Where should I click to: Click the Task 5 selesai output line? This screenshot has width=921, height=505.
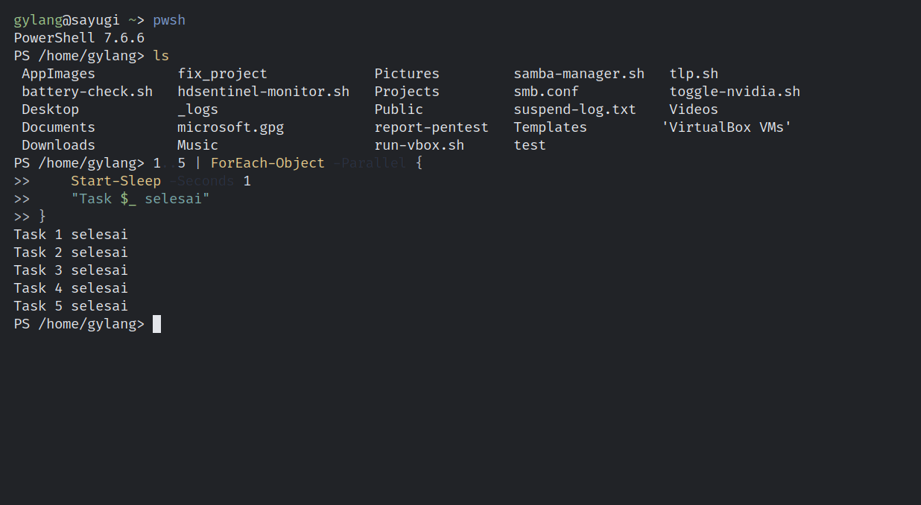point(71,306)
